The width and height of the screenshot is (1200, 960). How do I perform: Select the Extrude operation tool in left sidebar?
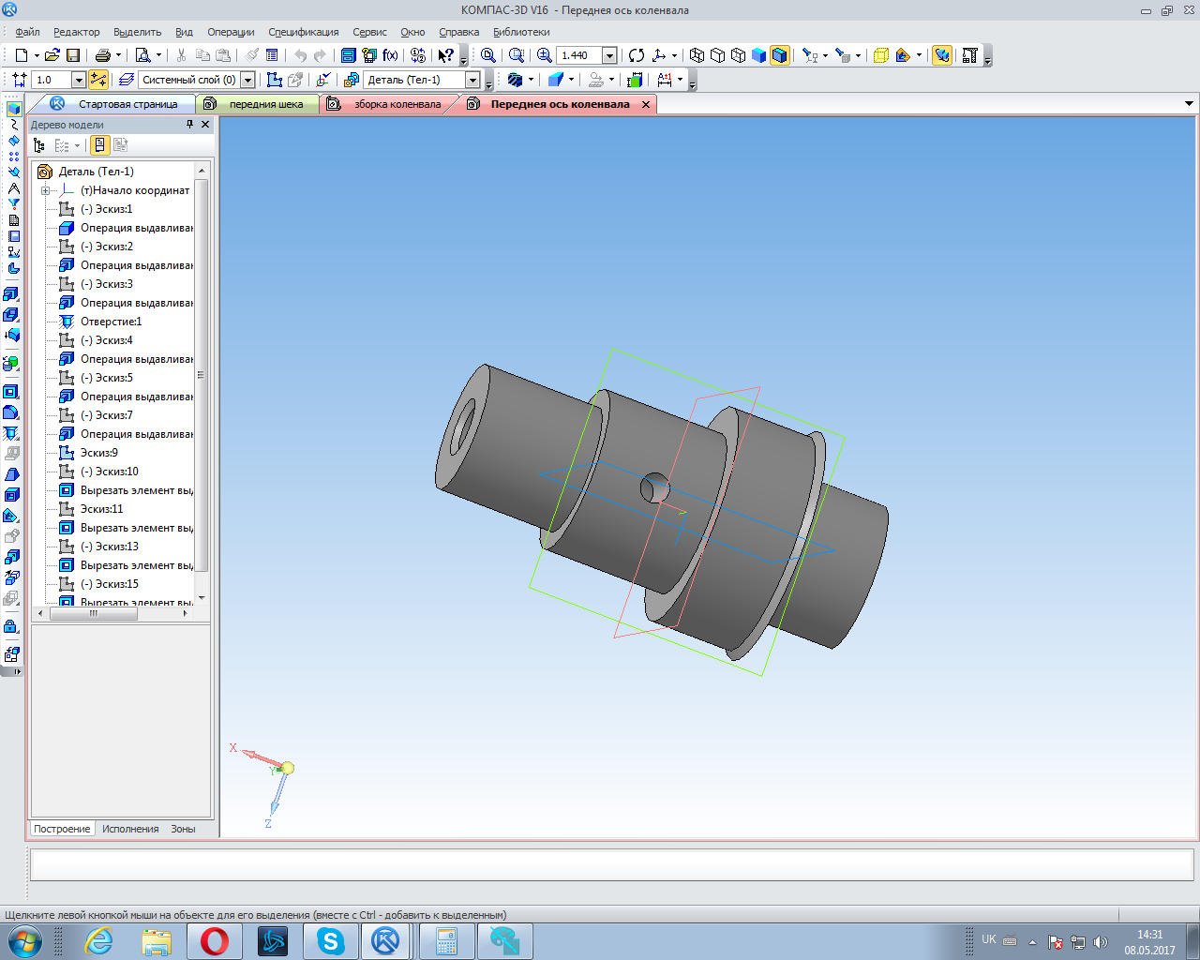point(12,293)
